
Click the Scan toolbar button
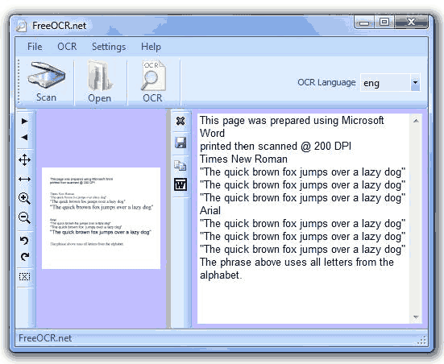pos(46,82)
